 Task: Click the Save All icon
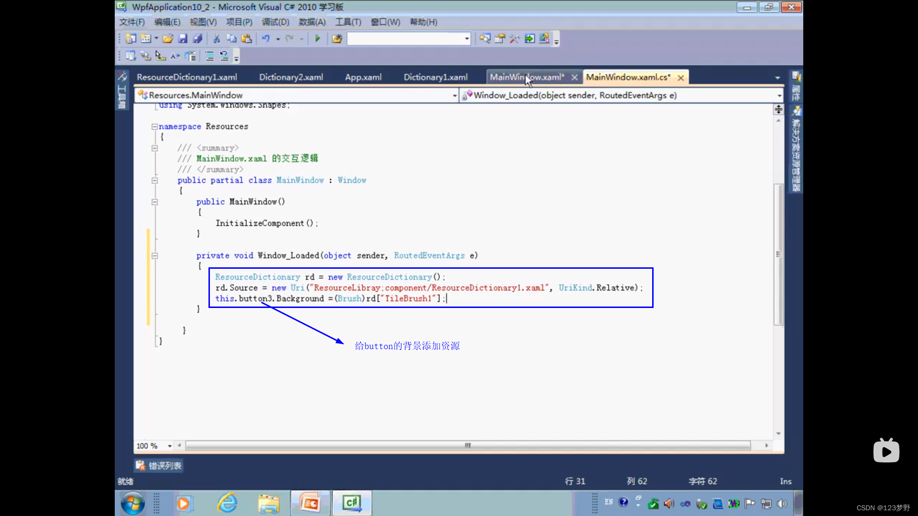pos(197,39)
